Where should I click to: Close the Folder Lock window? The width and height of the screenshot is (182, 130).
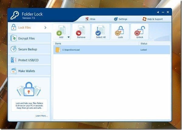[168, 12]
